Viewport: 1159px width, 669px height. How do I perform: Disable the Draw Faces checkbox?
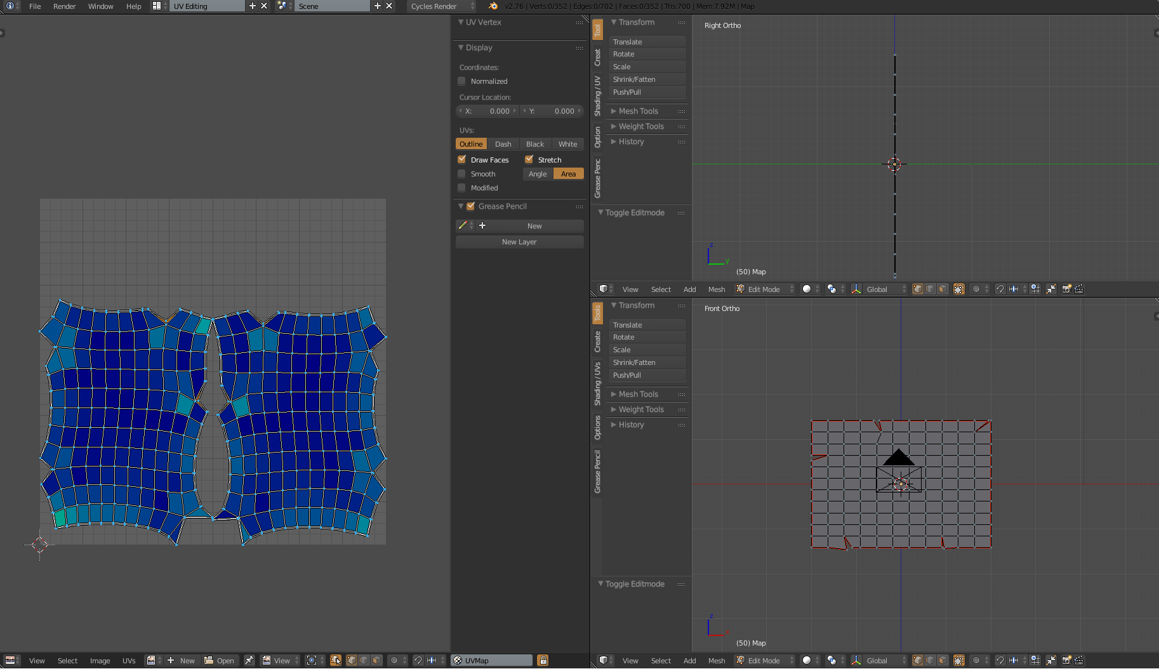[x=461, y=159]
